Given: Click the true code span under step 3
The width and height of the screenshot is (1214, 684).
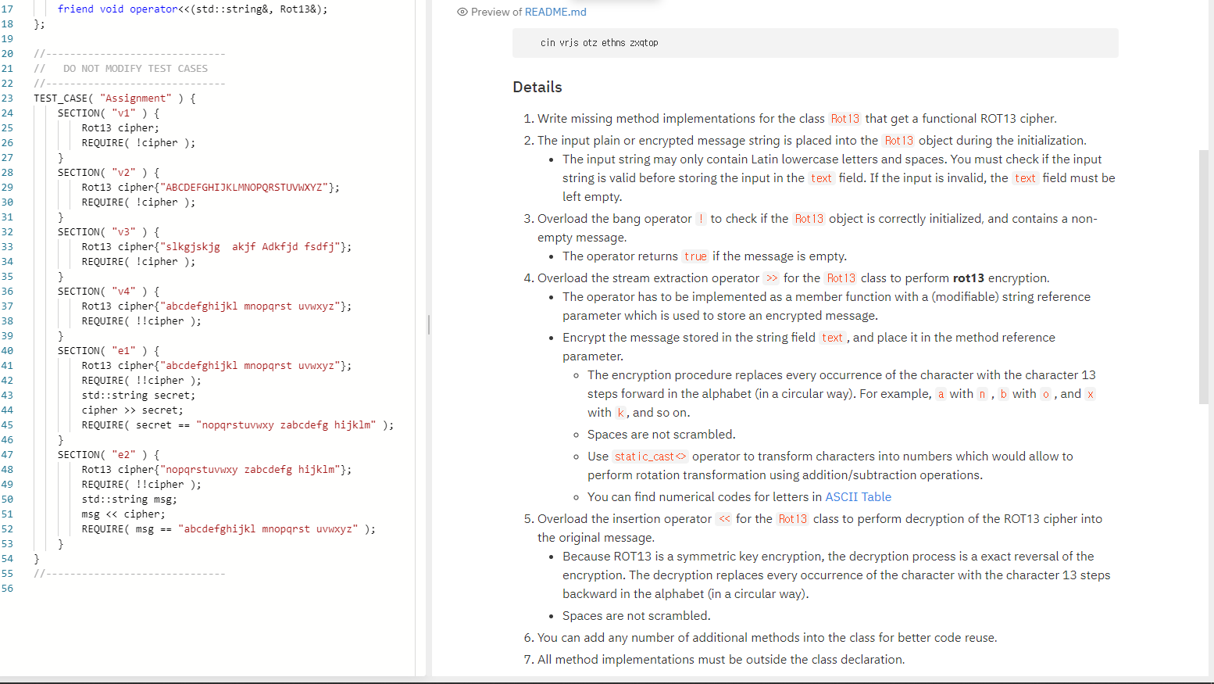Looking at the screenshot, I should 694,256.
